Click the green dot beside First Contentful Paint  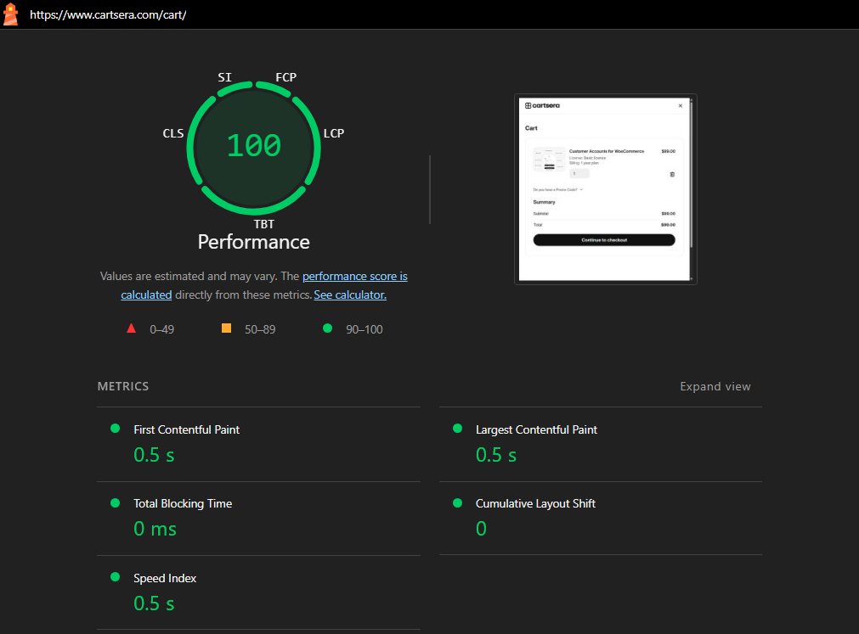pos(115,429)
